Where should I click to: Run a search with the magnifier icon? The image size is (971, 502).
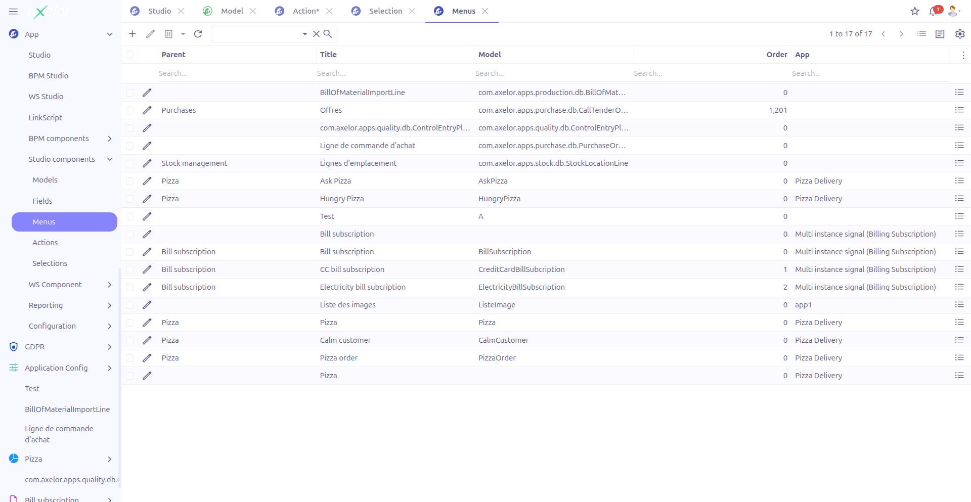pyautogui.click(x=328, y=33)
